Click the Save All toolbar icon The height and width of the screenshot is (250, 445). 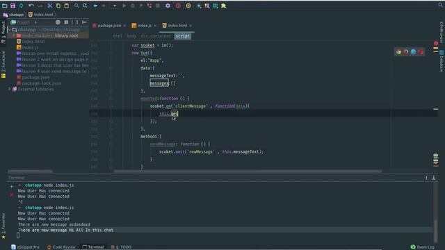(x=13, y=6)
